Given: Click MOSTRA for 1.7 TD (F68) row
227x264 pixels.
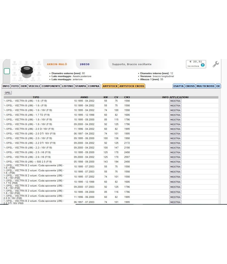Looking at the screenshot, I should pos(175,182).
